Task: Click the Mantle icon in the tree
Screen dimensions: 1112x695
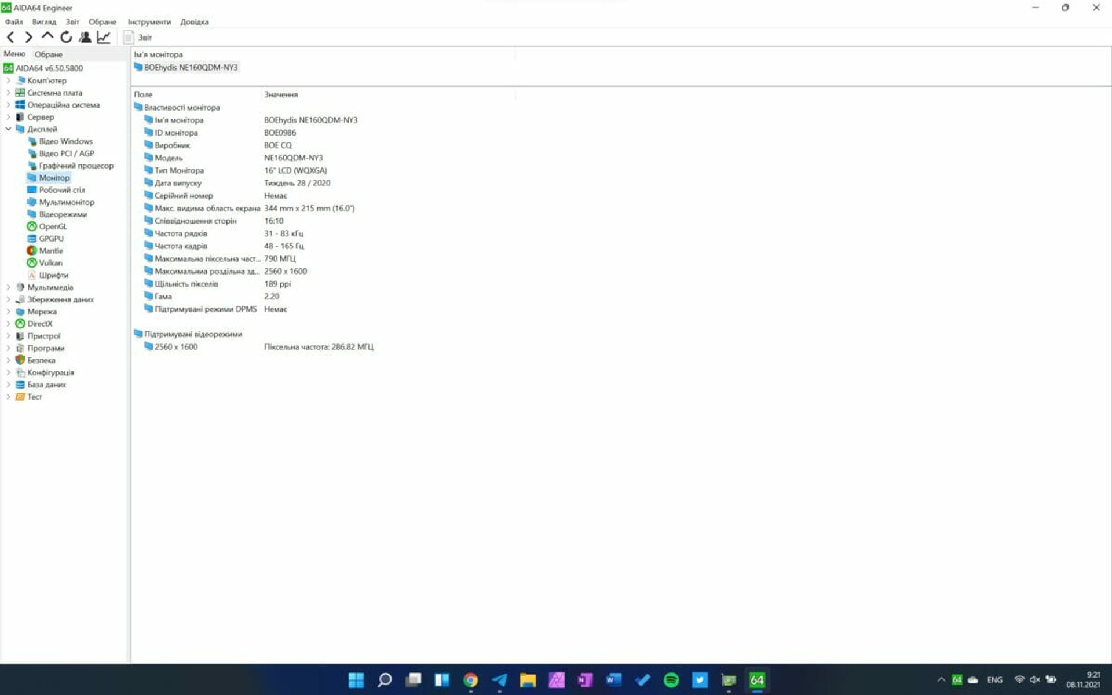Action: (32, 251)
